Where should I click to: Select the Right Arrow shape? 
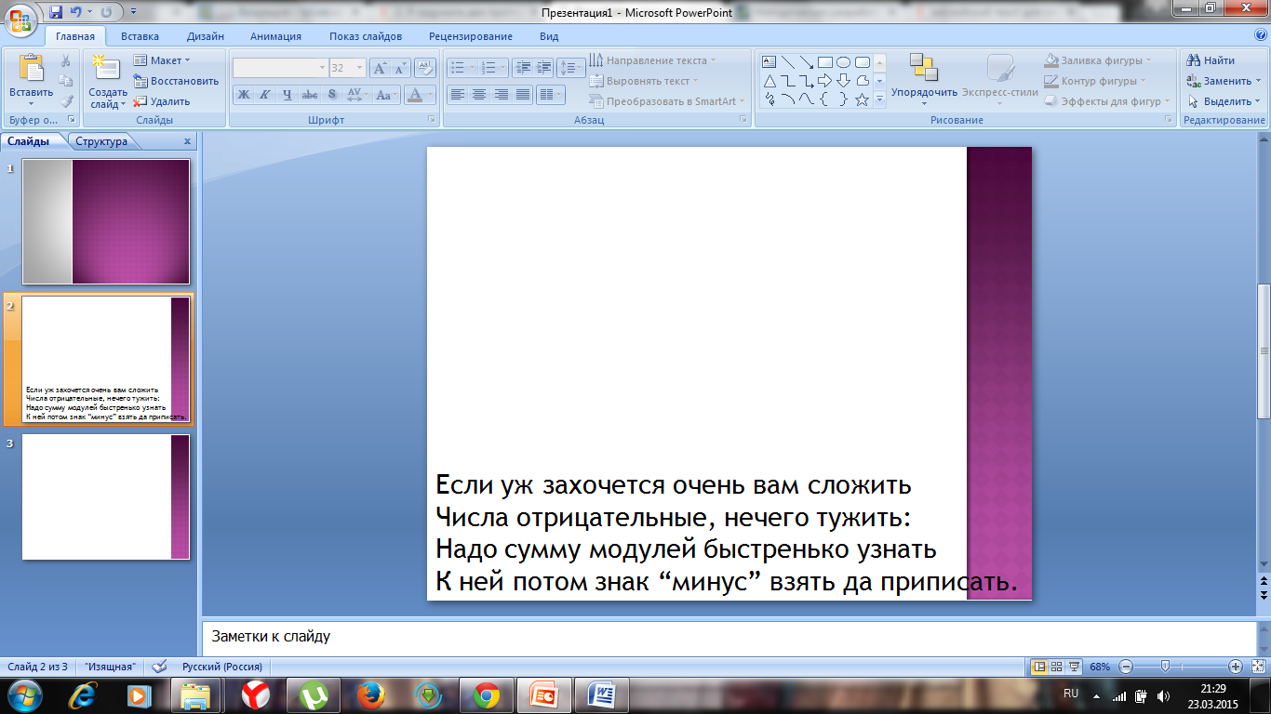(x=824, y=81)
